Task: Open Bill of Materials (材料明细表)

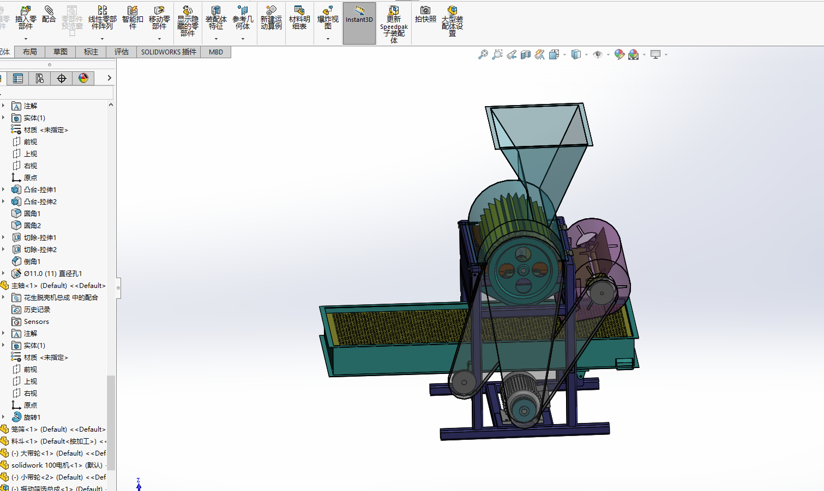Action: [x=299, y=18]
